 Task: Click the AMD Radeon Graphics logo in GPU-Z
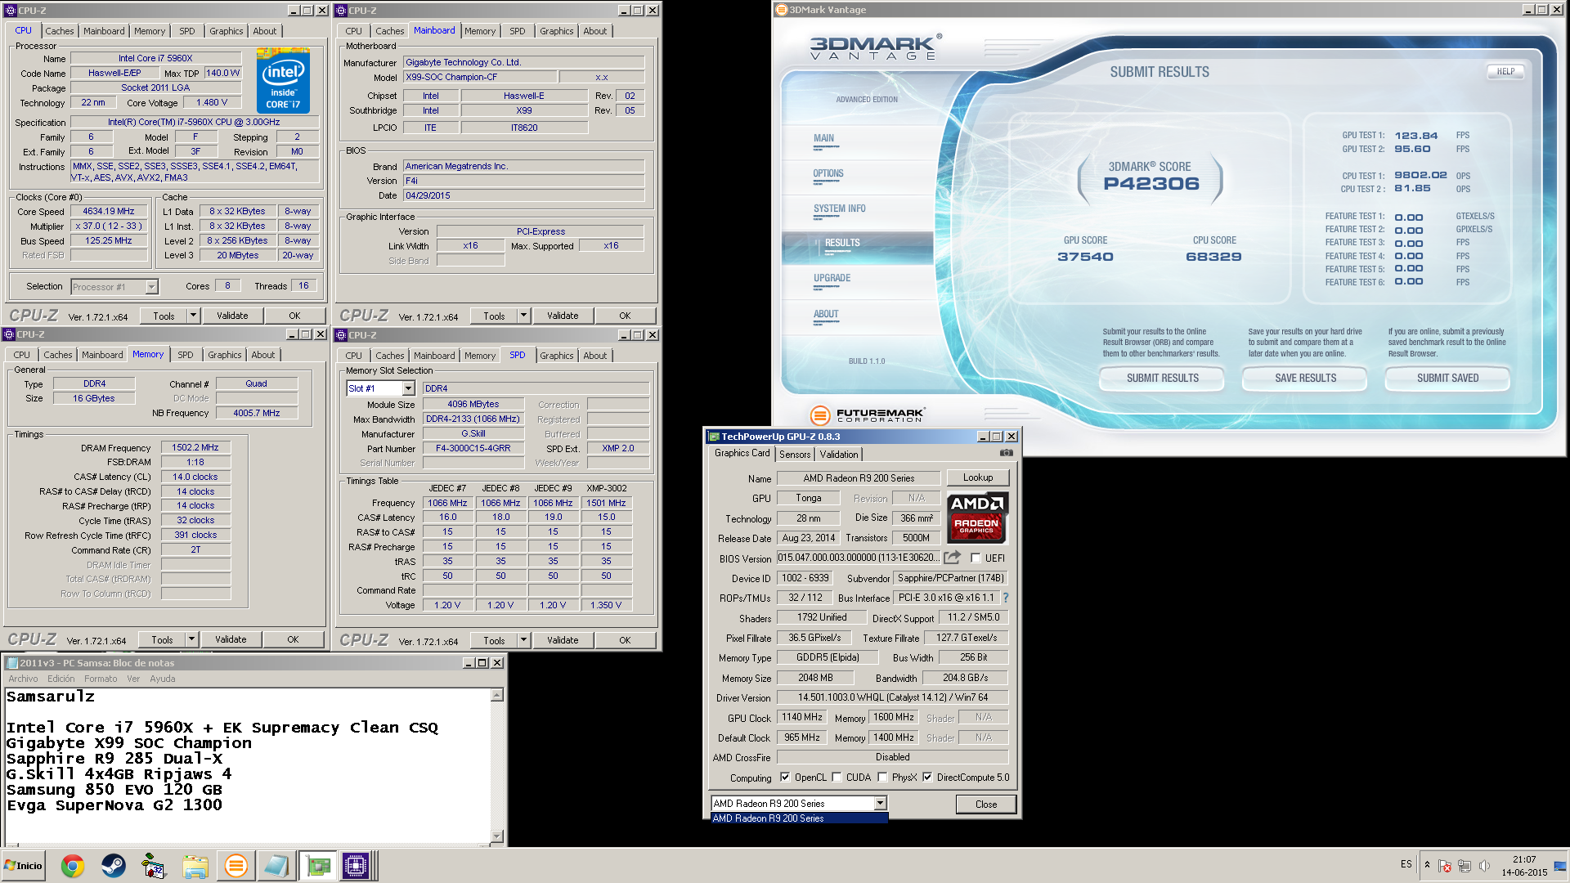(x=977, y=518)
